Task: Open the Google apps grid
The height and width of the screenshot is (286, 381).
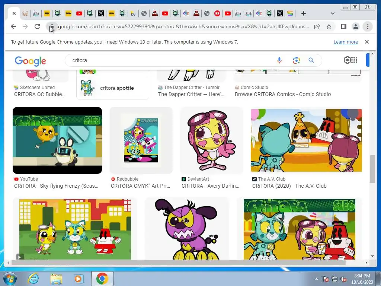Action: click(354, 60)
